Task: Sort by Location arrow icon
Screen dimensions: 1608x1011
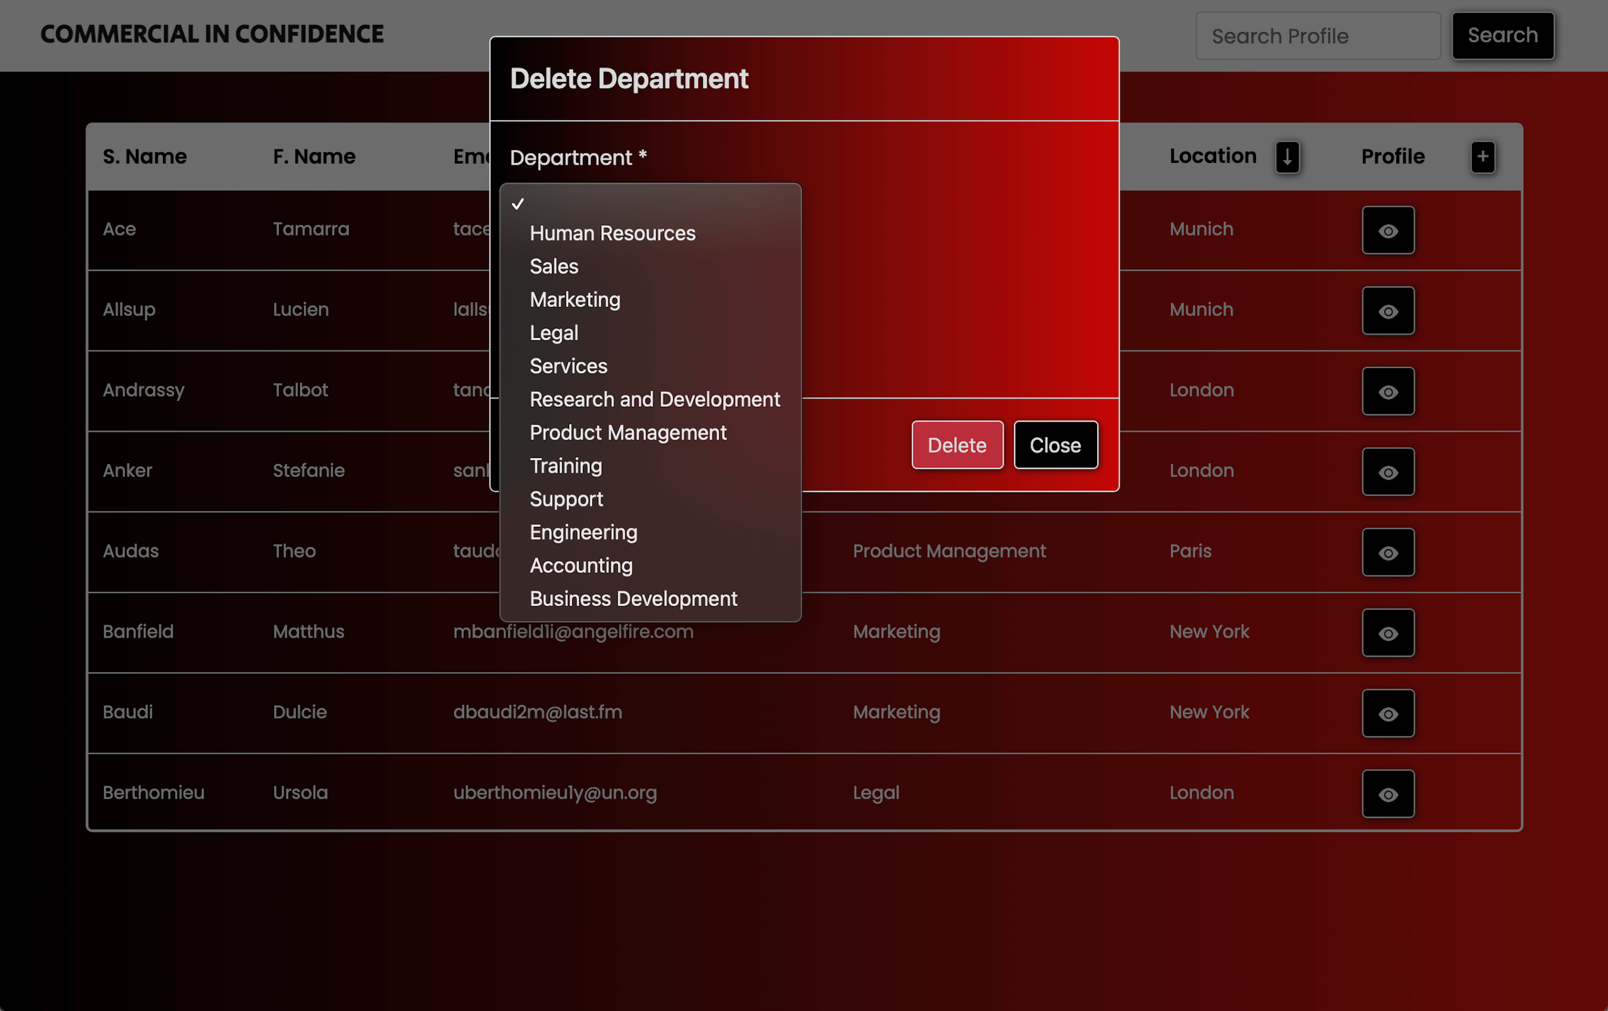Action: coord(1287,157)
